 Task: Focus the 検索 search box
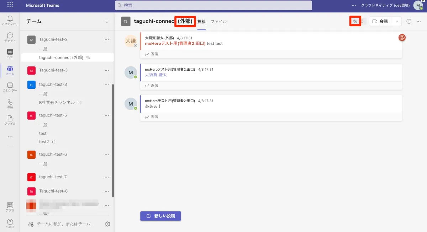tap(213, 5)
